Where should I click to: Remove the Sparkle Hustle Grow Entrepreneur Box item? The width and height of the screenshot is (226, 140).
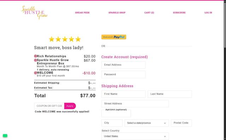tap(35, 60)
